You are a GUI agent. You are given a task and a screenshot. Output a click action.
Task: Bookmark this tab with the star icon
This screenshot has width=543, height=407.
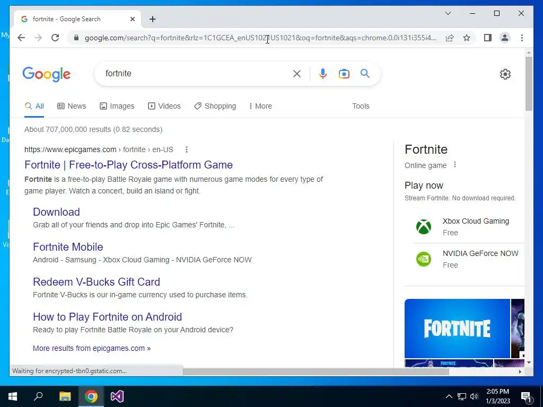467,38
